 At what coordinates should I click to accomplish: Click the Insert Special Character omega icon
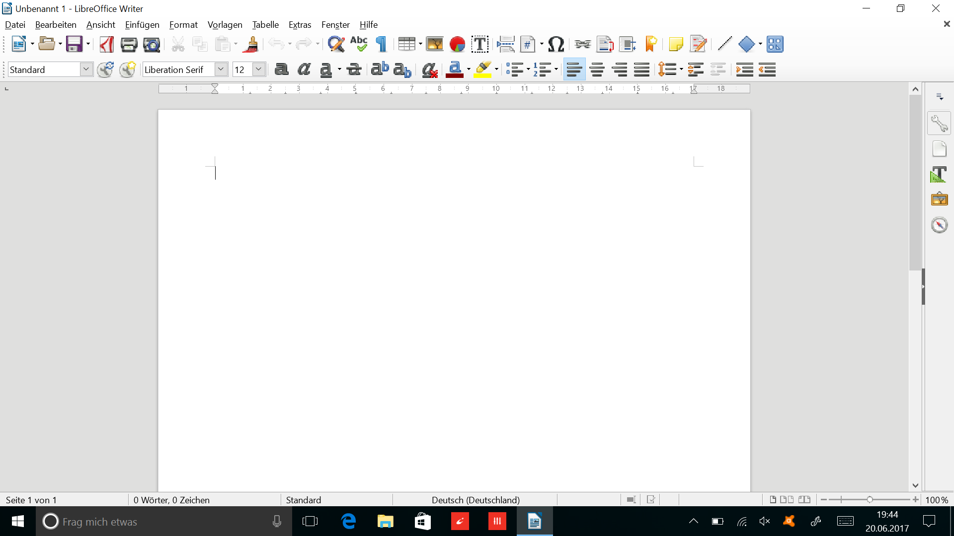point(556,45)
